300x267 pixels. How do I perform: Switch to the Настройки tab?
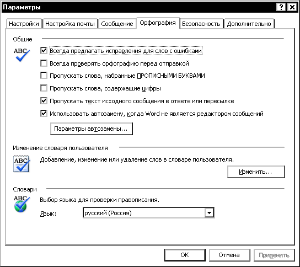pyautogui.click(x=24, y=24)
